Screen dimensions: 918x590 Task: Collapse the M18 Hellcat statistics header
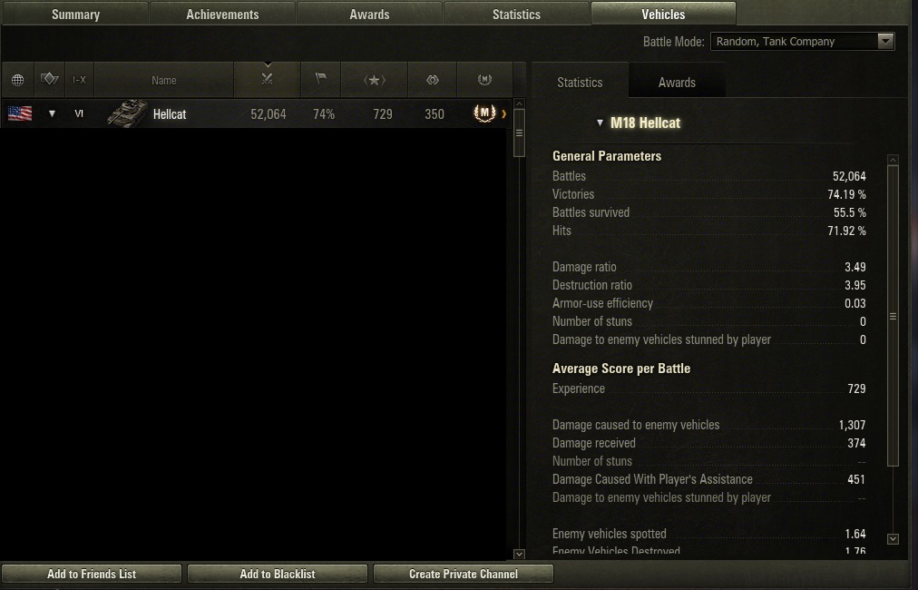pyautogui.click(x=600, y=123)
